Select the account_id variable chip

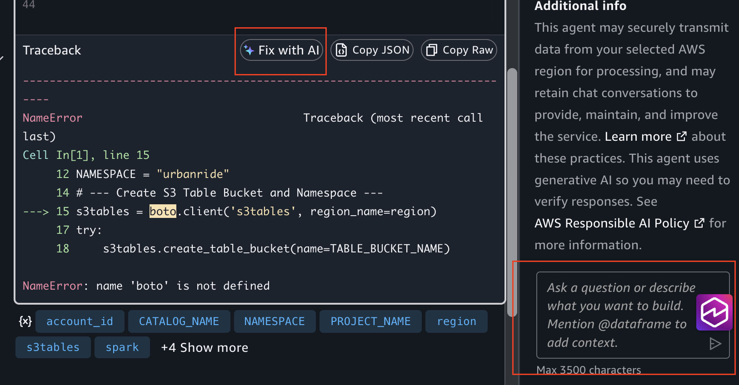click(80, 321)
